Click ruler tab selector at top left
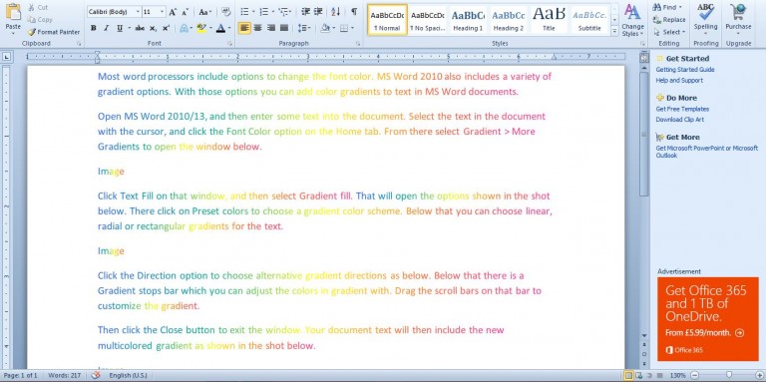Viewport: 766px width, 382px height. [x=6, y=57]
